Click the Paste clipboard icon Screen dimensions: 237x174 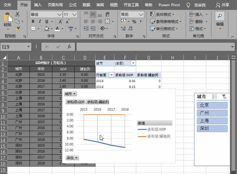coord(7,18)
